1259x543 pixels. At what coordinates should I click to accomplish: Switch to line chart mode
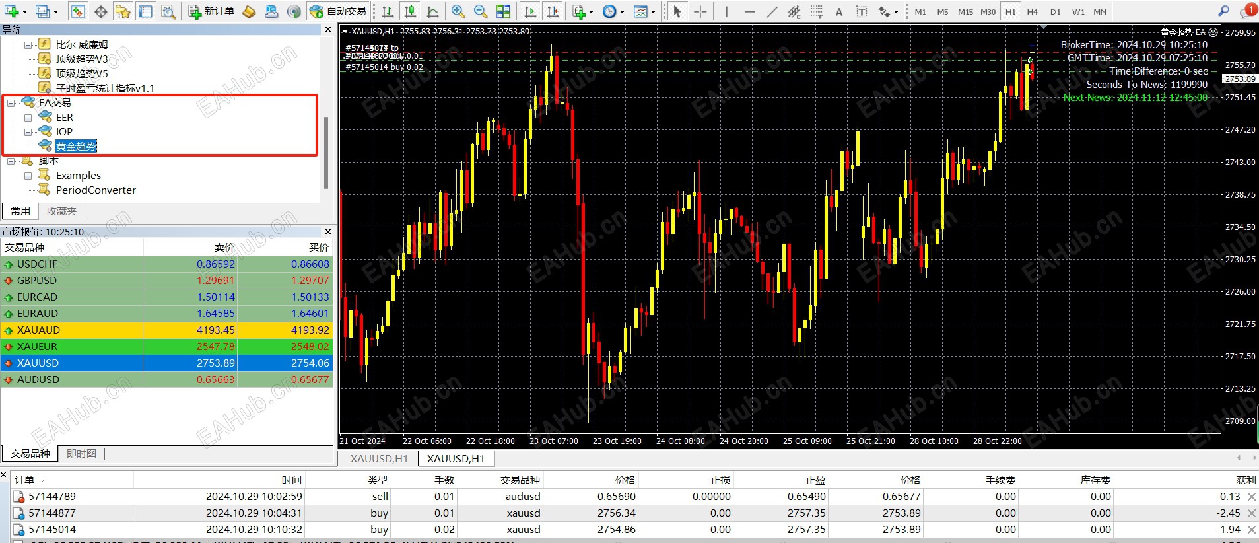432,11
